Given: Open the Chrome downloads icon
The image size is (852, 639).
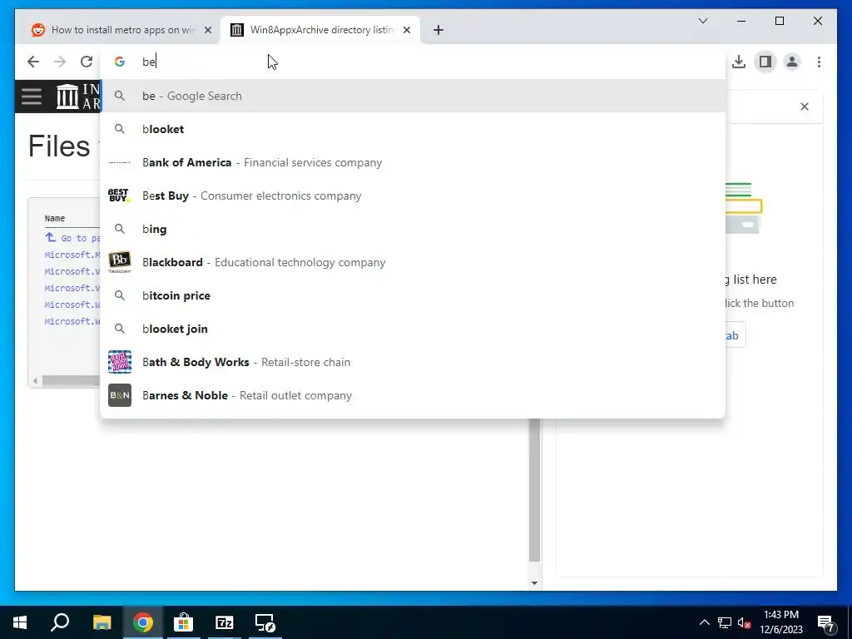Looking at the screenshot, I should coord(739,62).
